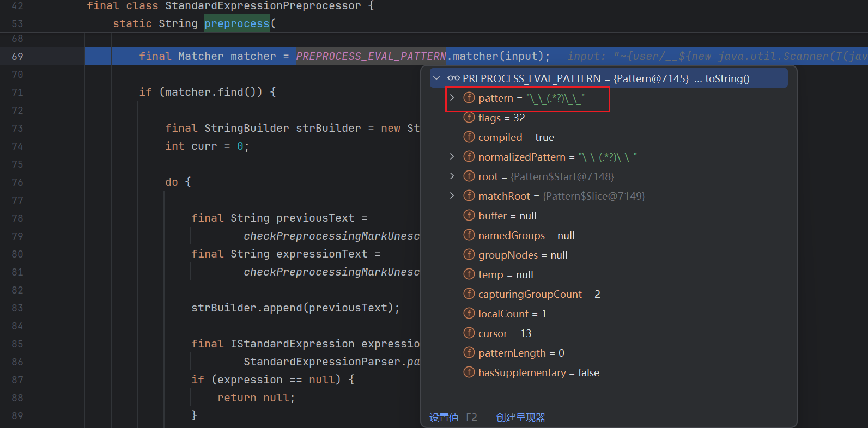The image size is (868, 428).
Task: Click the field icon beside hasSupplementary
Action: (x=469, y=372)
